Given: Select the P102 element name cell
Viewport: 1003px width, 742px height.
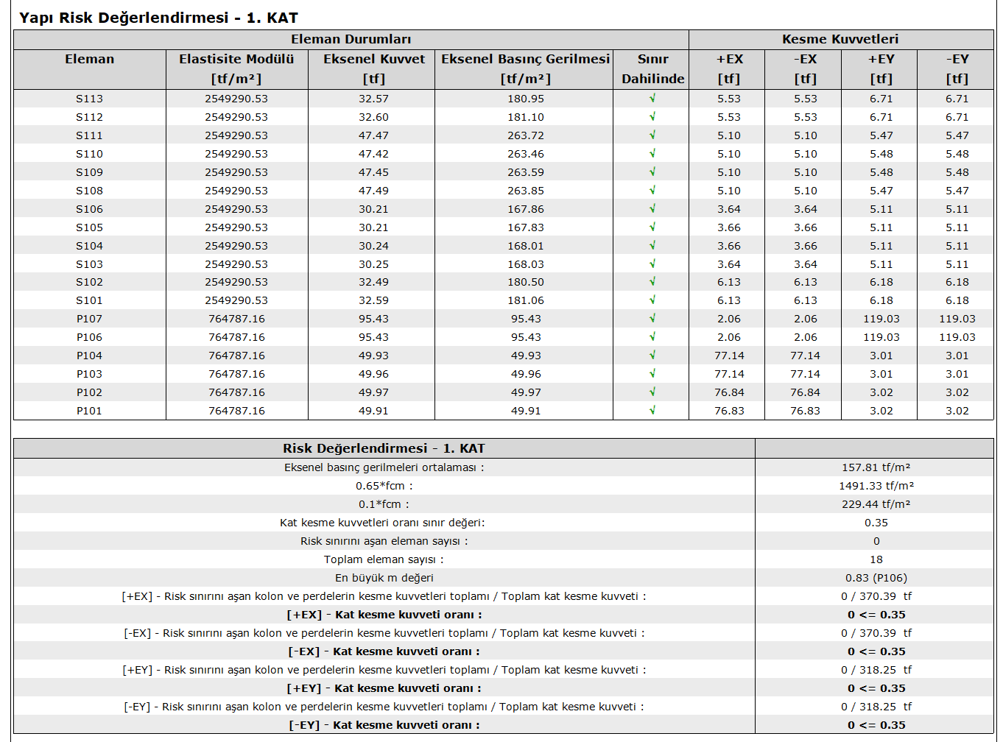Looking at the screenshot, I should (90, 392).
